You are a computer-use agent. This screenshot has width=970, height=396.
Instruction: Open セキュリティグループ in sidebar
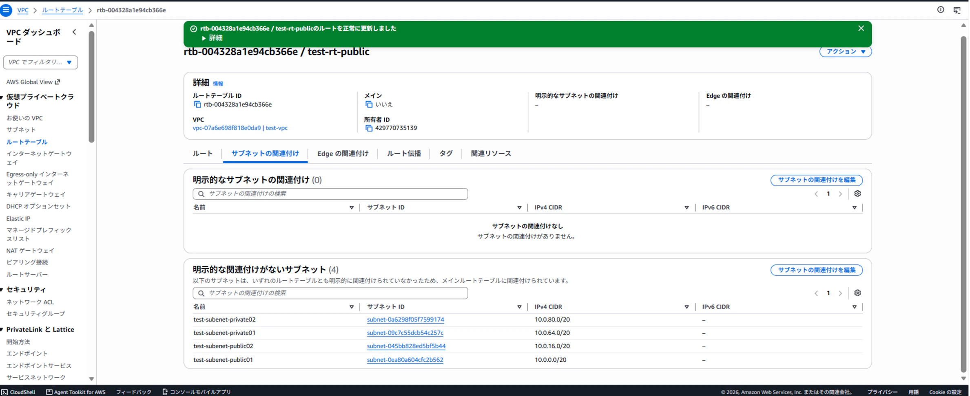tap(35, 314)
